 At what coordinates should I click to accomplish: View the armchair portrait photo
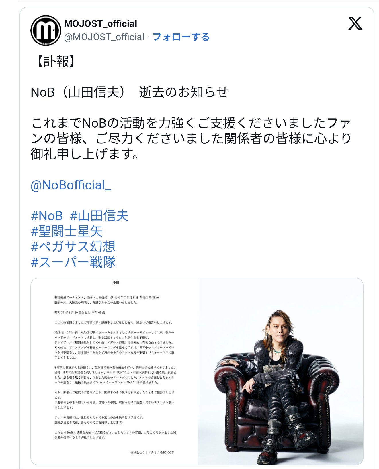280,371
